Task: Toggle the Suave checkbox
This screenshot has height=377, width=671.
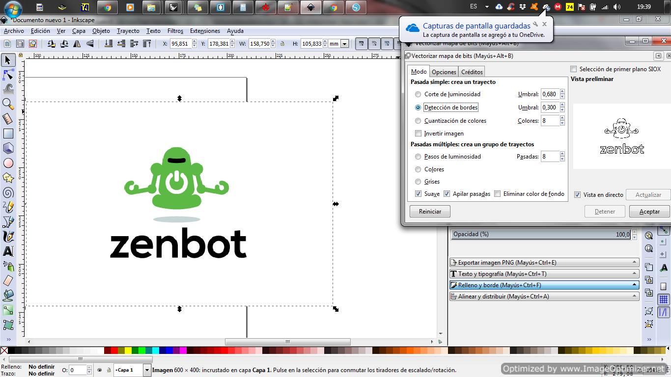Action: coord(418,194)
